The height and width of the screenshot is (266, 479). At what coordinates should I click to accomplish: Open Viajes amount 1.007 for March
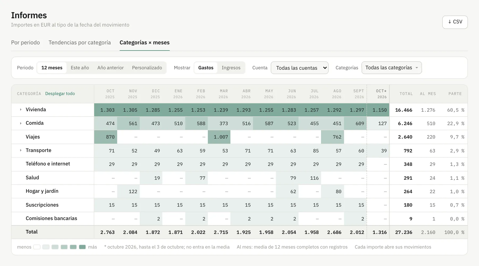(219, 137)
